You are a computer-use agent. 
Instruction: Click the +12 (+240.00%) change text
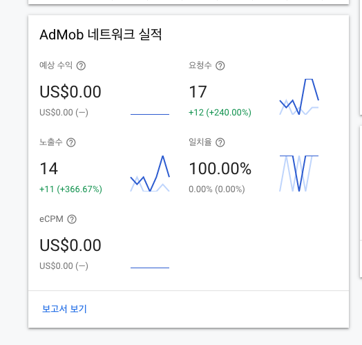click(x=220, y=113)
